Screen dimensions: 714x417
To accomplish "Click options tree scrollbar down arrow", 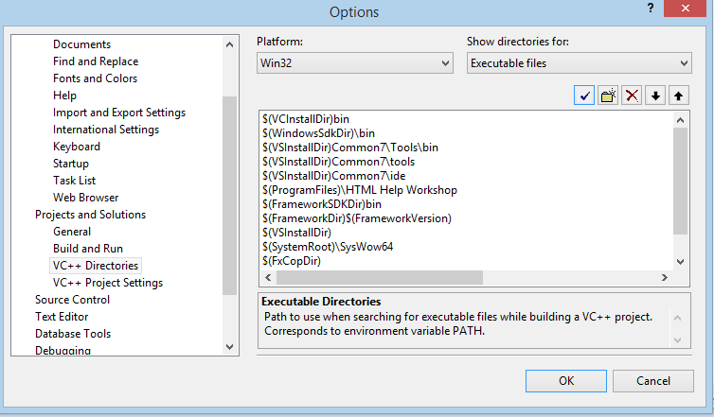I will 229,347.
